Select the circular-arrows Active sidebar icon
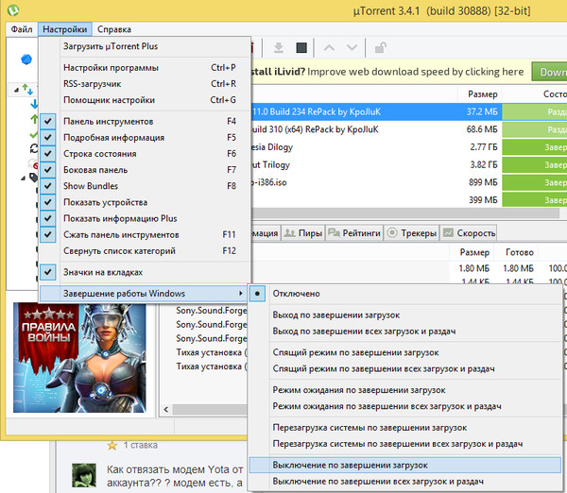 coord(34,148)
